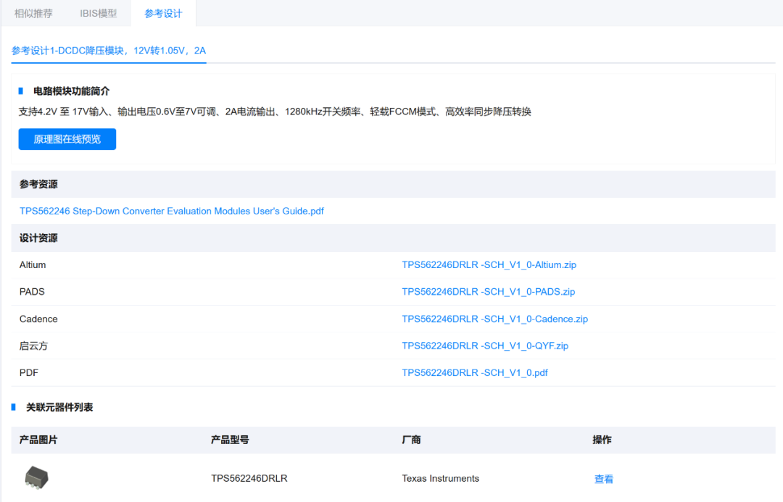Click the PDF row label

pos(29,373)
